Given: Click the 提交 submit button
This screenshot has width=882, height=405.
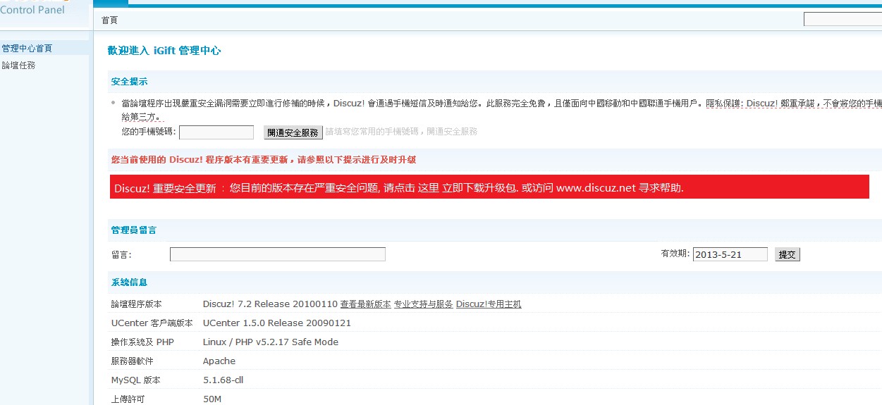Looking at the screenshot, I should click(x=787, y=255).
